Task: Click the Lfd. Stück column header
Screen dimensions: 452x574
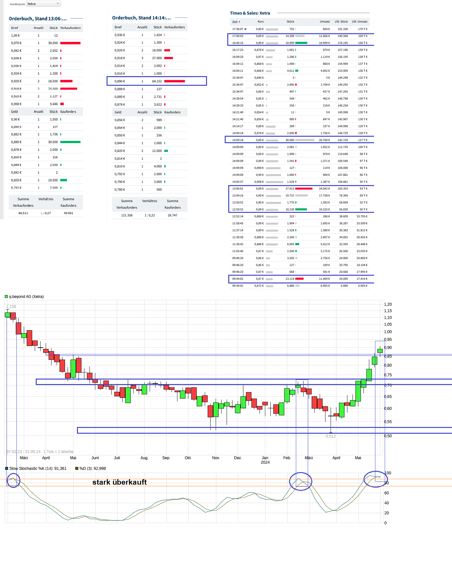Action: pyautogui.click(x=341, y=22)
